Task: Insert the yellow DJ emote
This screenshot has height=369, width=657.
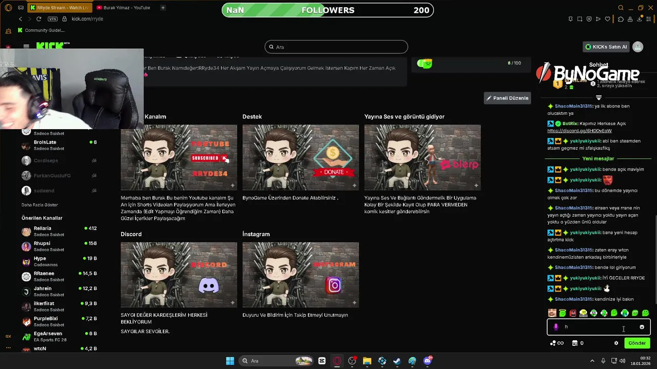Action: 583,313
